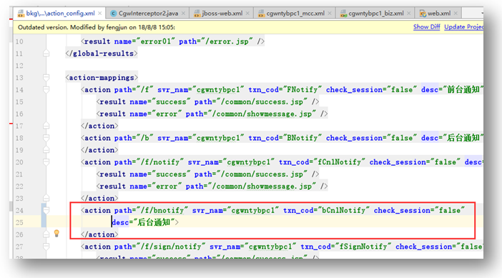
Task: Click path "/f/sign/notify" on line 27
Action: pyautogui.click(x=170, y=247)
